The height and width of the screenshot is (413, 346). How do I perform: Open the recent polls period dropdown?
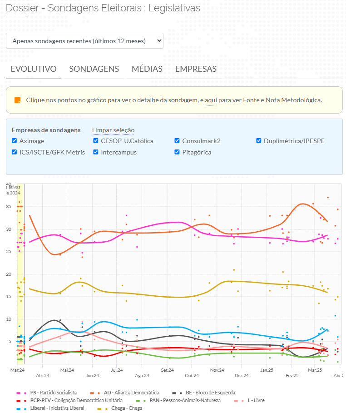click(x=84, y=40)
